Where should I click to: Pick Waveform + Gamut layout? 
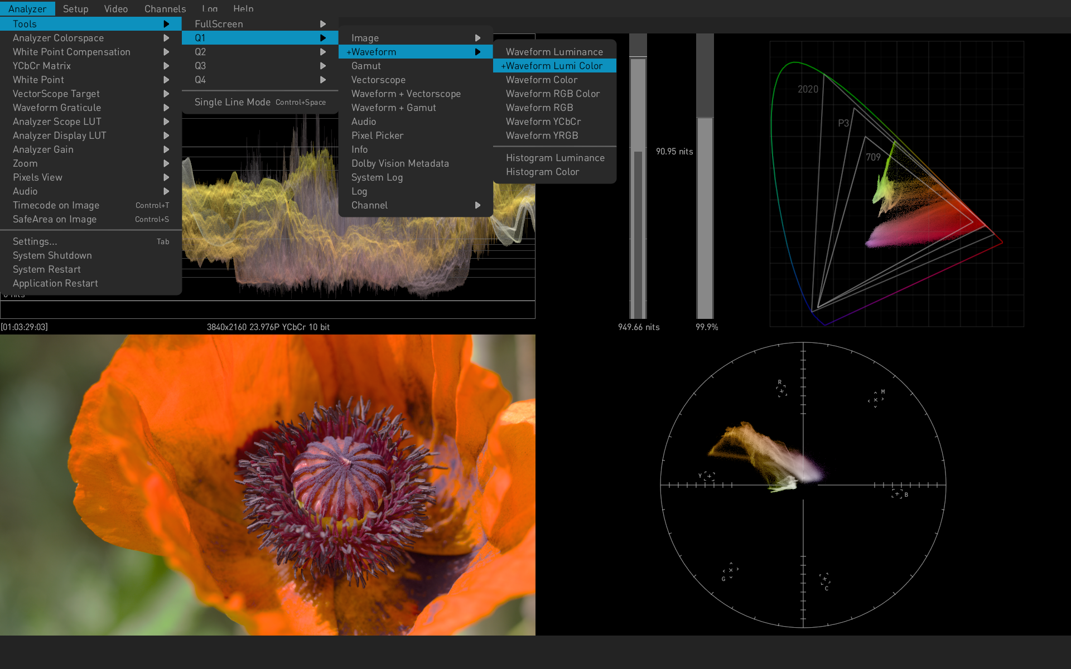pyautogui.click(x=393, y=108)
